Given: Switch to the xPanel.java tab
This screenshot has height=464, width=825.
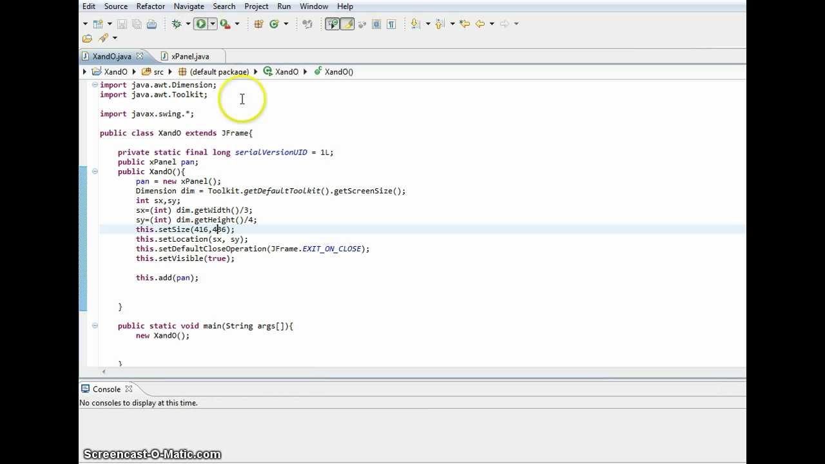Looking at the screenshot, I should (x=189, y=57).
